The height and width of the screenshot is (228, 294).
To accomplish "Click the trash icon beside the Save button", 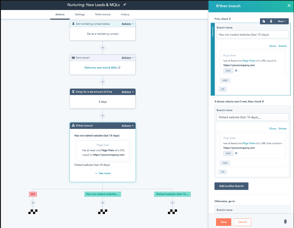I will click(x=285, y=222).
